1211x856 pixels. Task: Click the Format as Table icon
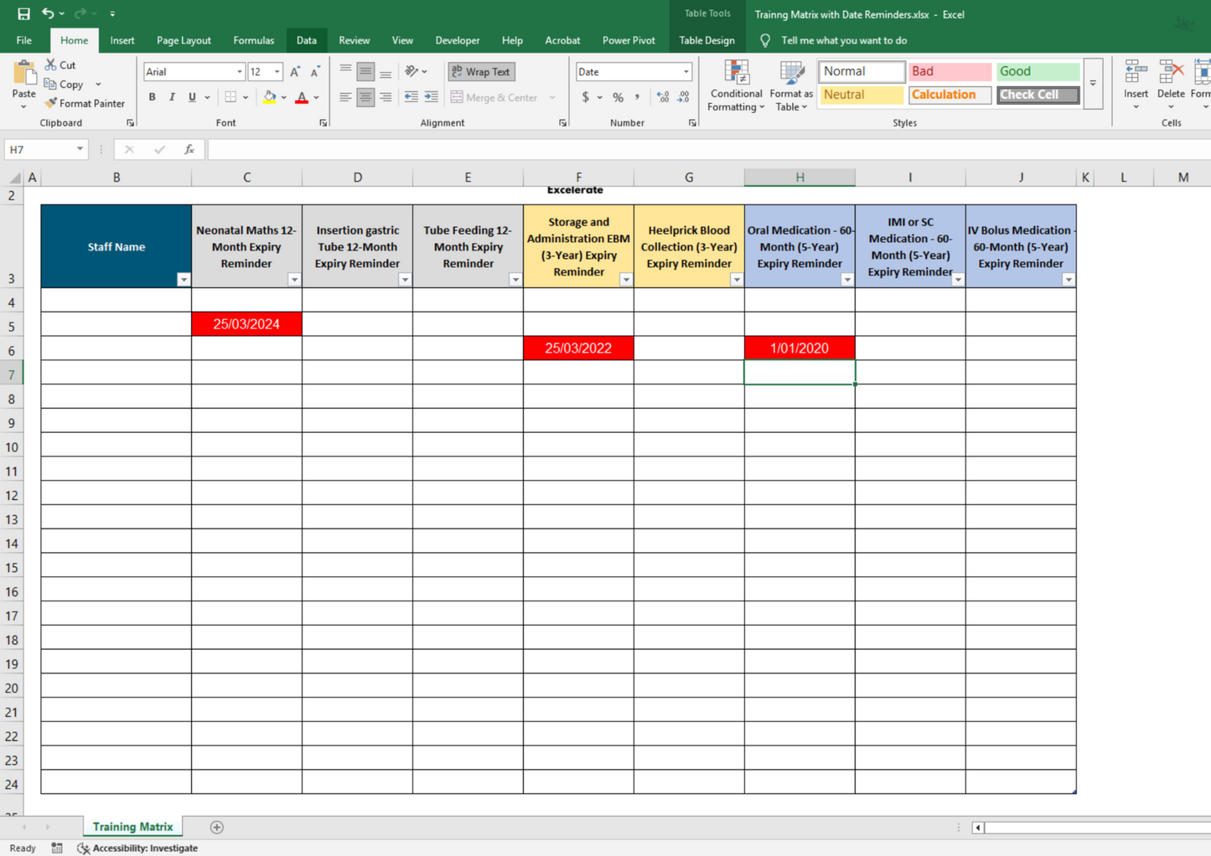point(791,86)
